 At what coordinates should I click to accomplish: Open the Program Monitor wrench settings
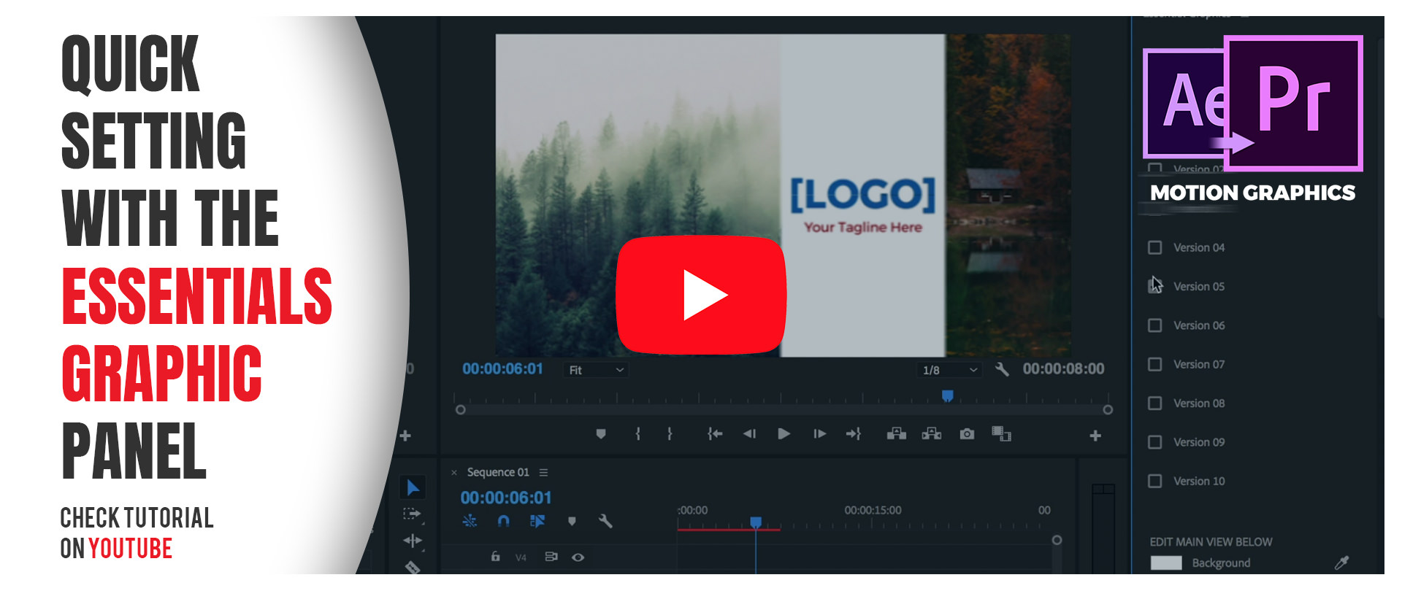(1002, 370)
